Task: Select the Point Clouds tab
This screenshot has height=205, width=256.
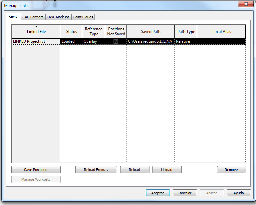Action: tap(83, 17)
